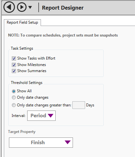Click the Report Designer title text
This screenshot has height=157, width=135.
tap(63, 8)
